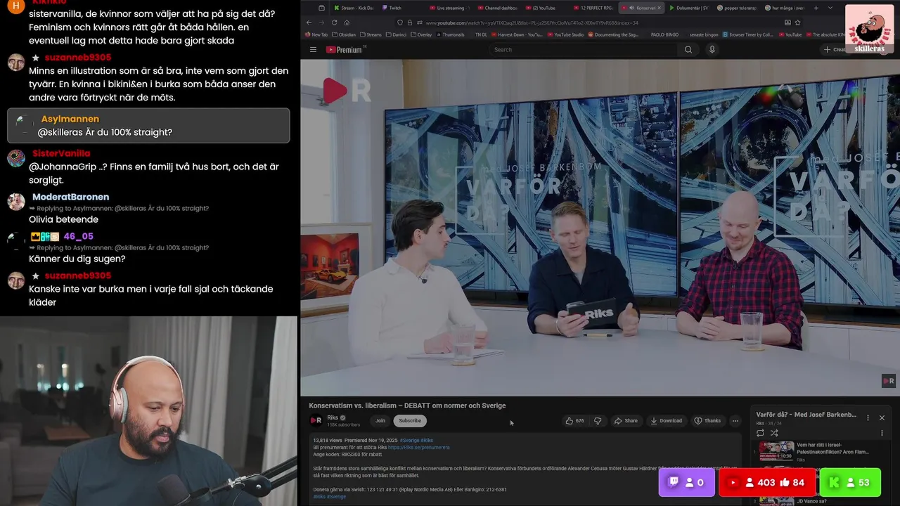Open playlist panel options menu
Image resolution: width=900 pixels, height=506 pixels.
click(868, 417)
